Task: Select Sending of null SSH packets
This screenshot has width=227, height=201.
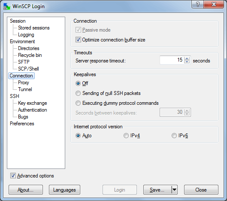Action: click(x=78, y=93)
